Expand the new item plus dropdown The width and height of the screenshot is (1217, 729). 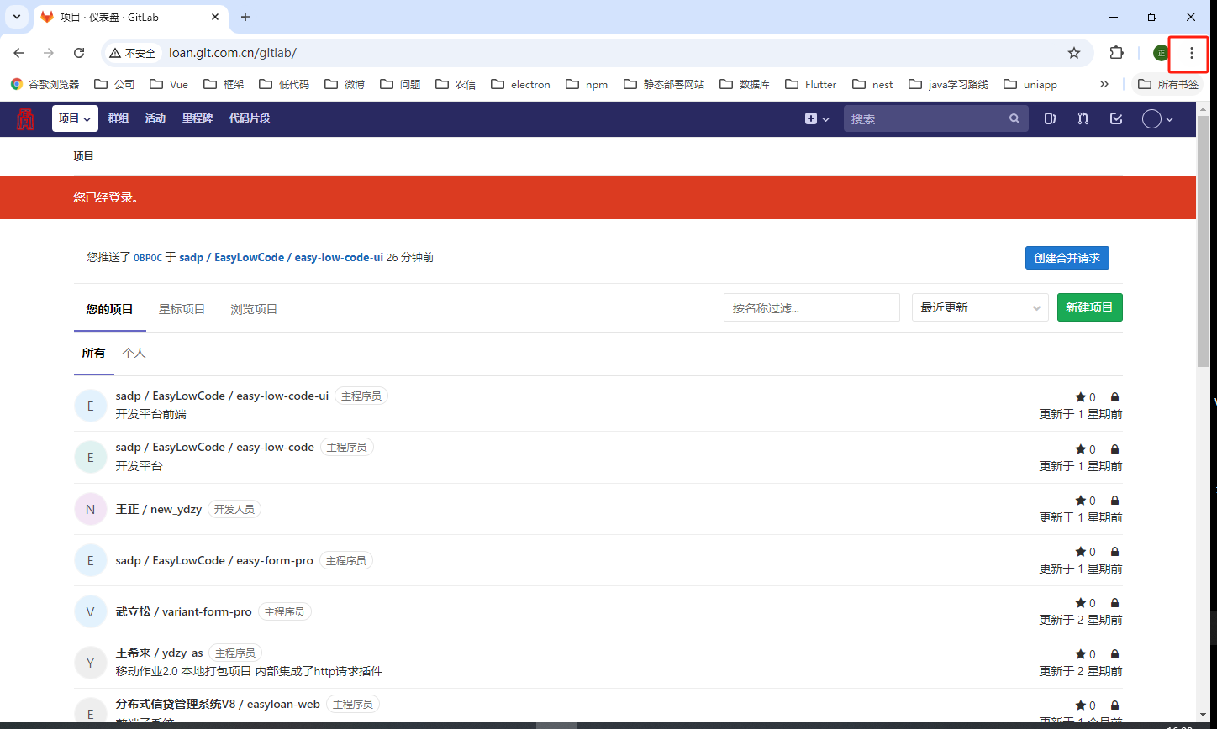(817, 119)
